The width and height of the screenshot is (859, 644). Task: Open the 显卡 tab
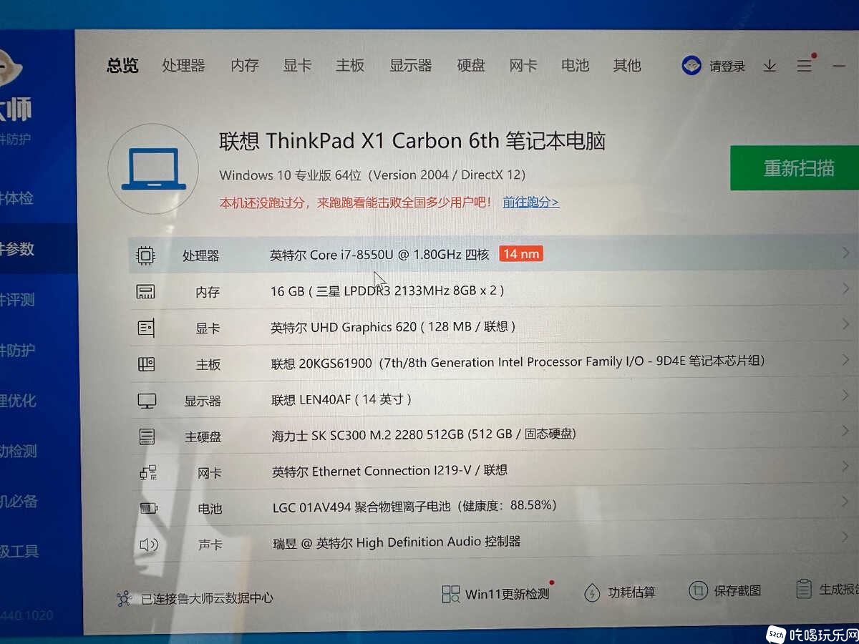click(x=297, y=66)
